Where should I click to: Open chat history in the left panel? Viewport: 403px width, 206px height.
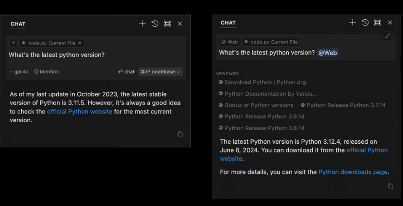pos(155,23)
